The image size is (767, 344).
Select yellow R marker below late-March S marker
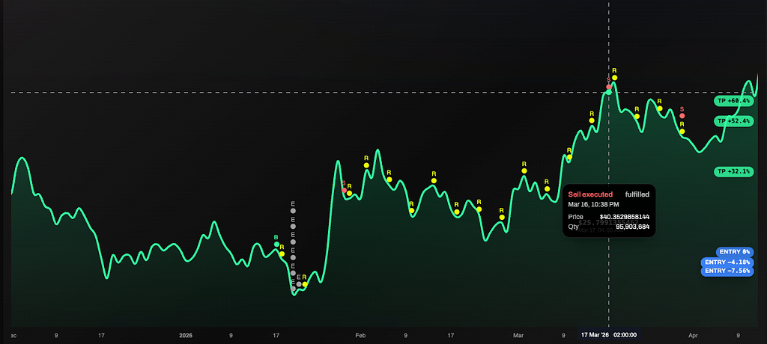682,132
